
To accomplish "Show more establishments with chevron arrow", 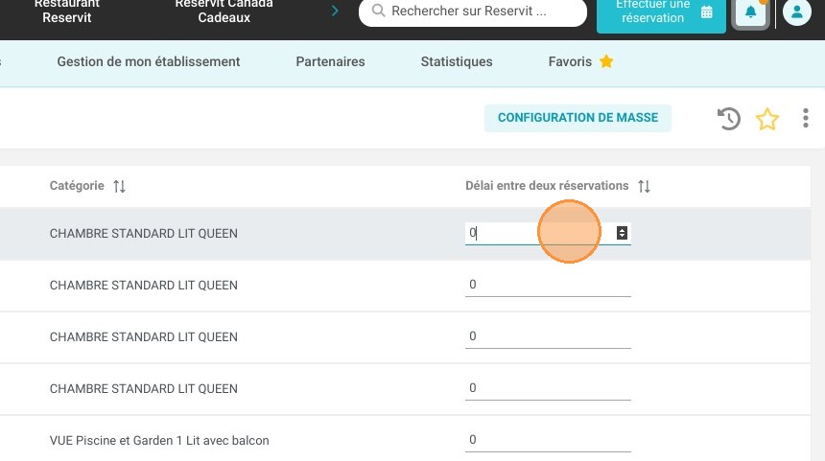I will pyautogui.click(x=335, y=11).
